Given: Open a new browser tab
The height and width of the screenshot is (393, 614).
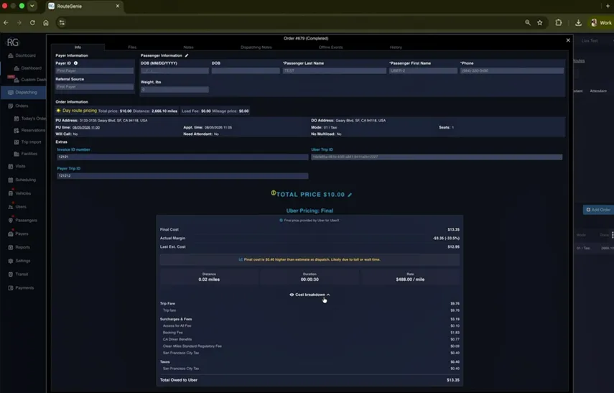Looking at the screenshot, I should (608, 6).
